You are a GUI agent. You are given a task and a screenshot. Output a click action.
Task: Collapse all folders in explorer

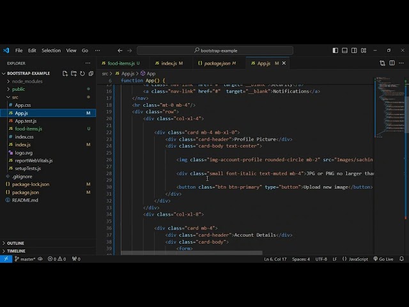[x=91, y=74]
